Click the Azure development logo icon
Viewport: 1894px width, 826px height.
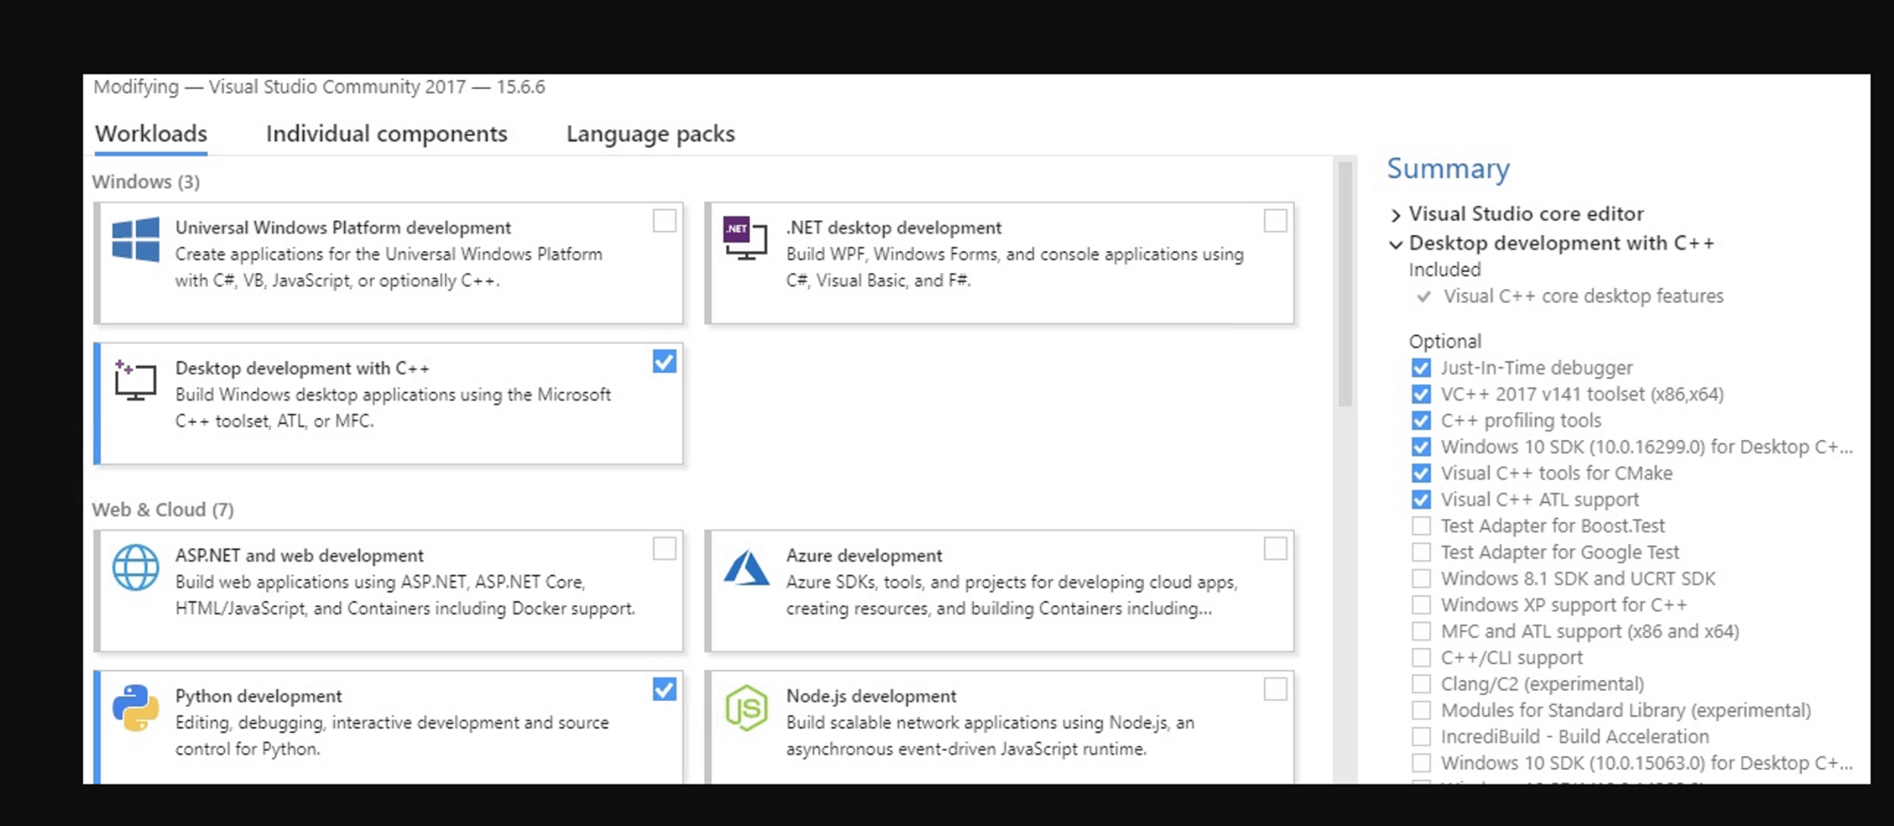tap(746, 568)
